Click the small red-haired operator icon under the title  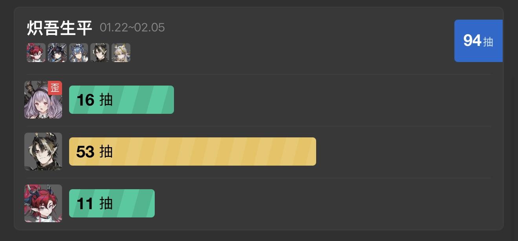click(36, 53)
